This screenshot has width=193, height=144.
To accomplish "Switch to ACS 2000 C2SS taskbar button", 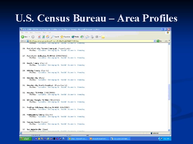I will pyautogui.click(x=120, y=139).
